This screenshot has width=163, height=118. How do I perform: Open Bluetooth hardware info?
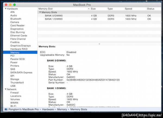tap(16, 19)
